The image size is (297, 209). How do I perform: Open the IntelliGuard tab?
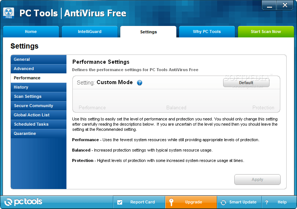coord(89,31)
